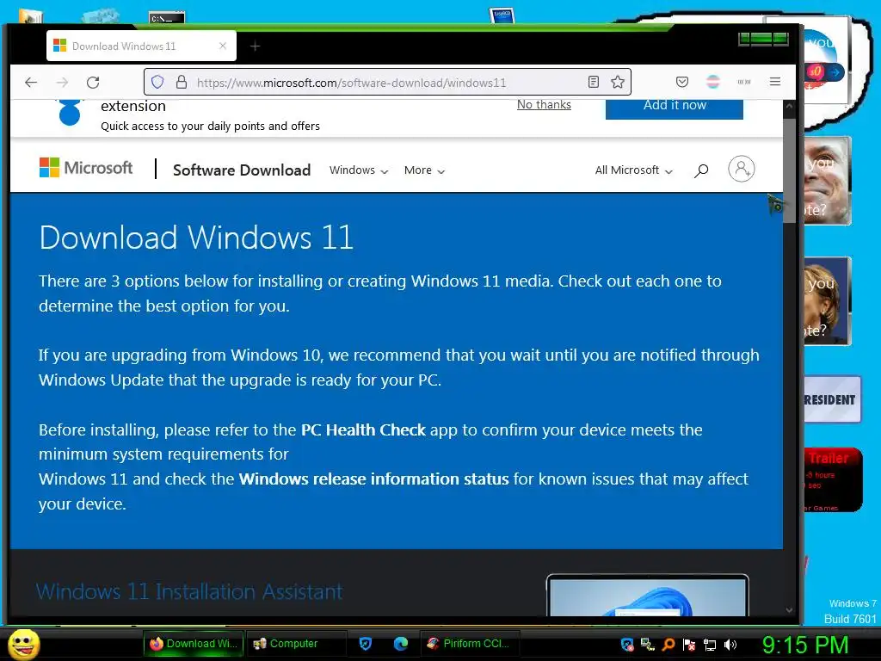This screenshot has height=661, width=881.
Task: Reload the Download Windows 11 page
Action: click(x=93, y=83)
